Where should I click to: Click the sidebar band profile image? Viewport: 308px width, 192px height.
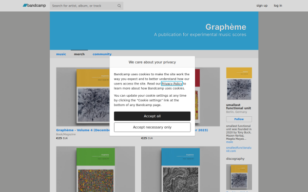coord(239,83)
